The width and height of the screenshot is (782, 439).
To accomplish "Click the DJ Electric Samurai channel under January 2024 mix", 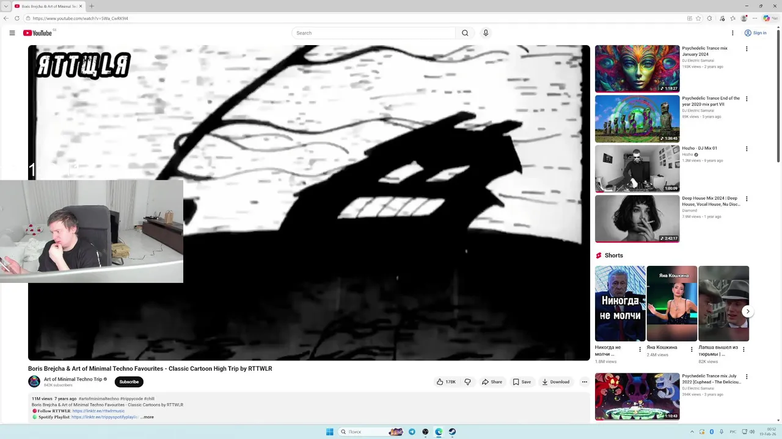I will coord(698,60).
